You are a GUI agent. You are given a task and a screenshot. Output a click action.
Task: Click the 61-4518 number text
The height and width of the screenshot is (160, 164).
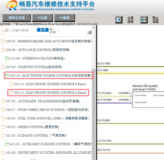(53, 31)
